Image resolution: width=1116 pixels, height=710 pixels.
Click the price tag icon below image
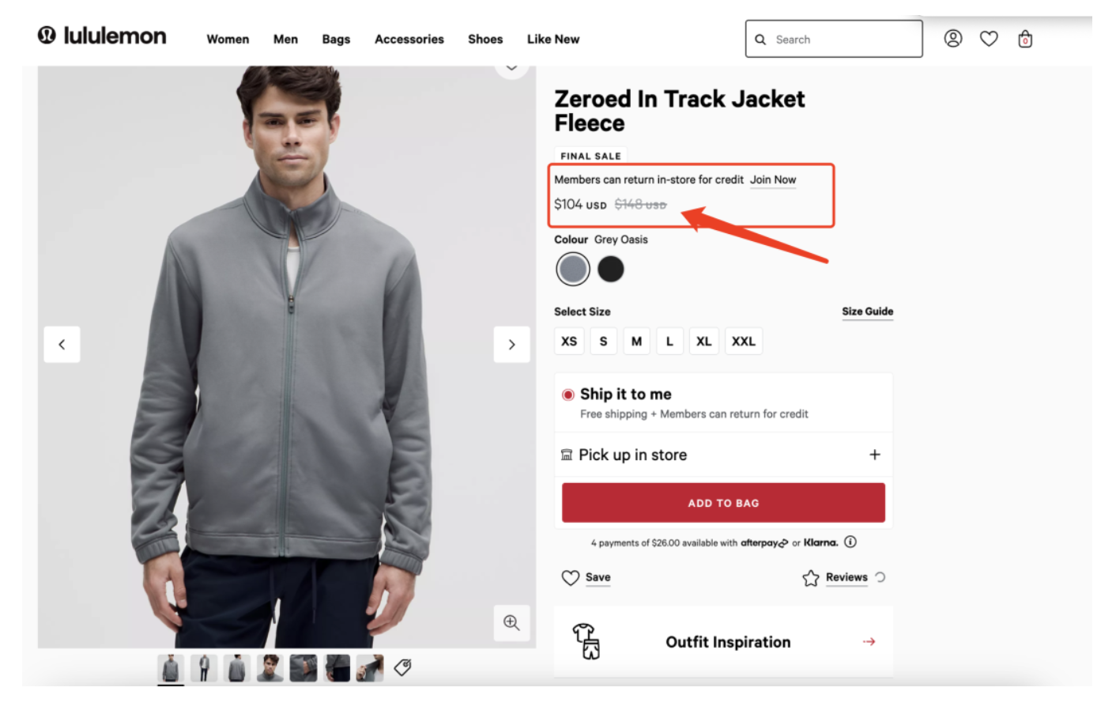[x=403, y=667]
